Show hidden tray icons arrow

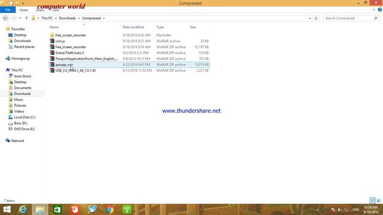click(x=318, y=210)
